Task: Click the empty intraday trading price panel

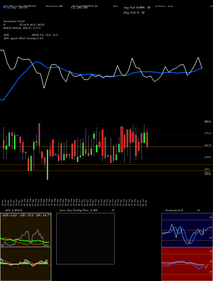Action: click(85, 238)
